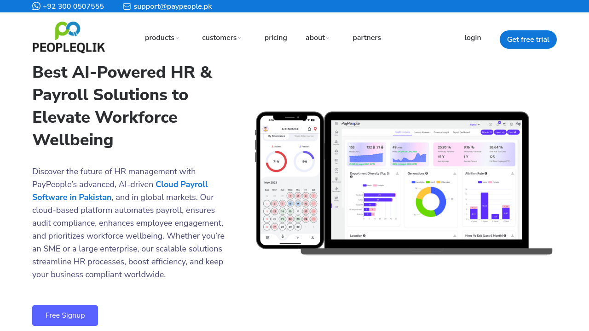Open the partners page

(367, 38)
